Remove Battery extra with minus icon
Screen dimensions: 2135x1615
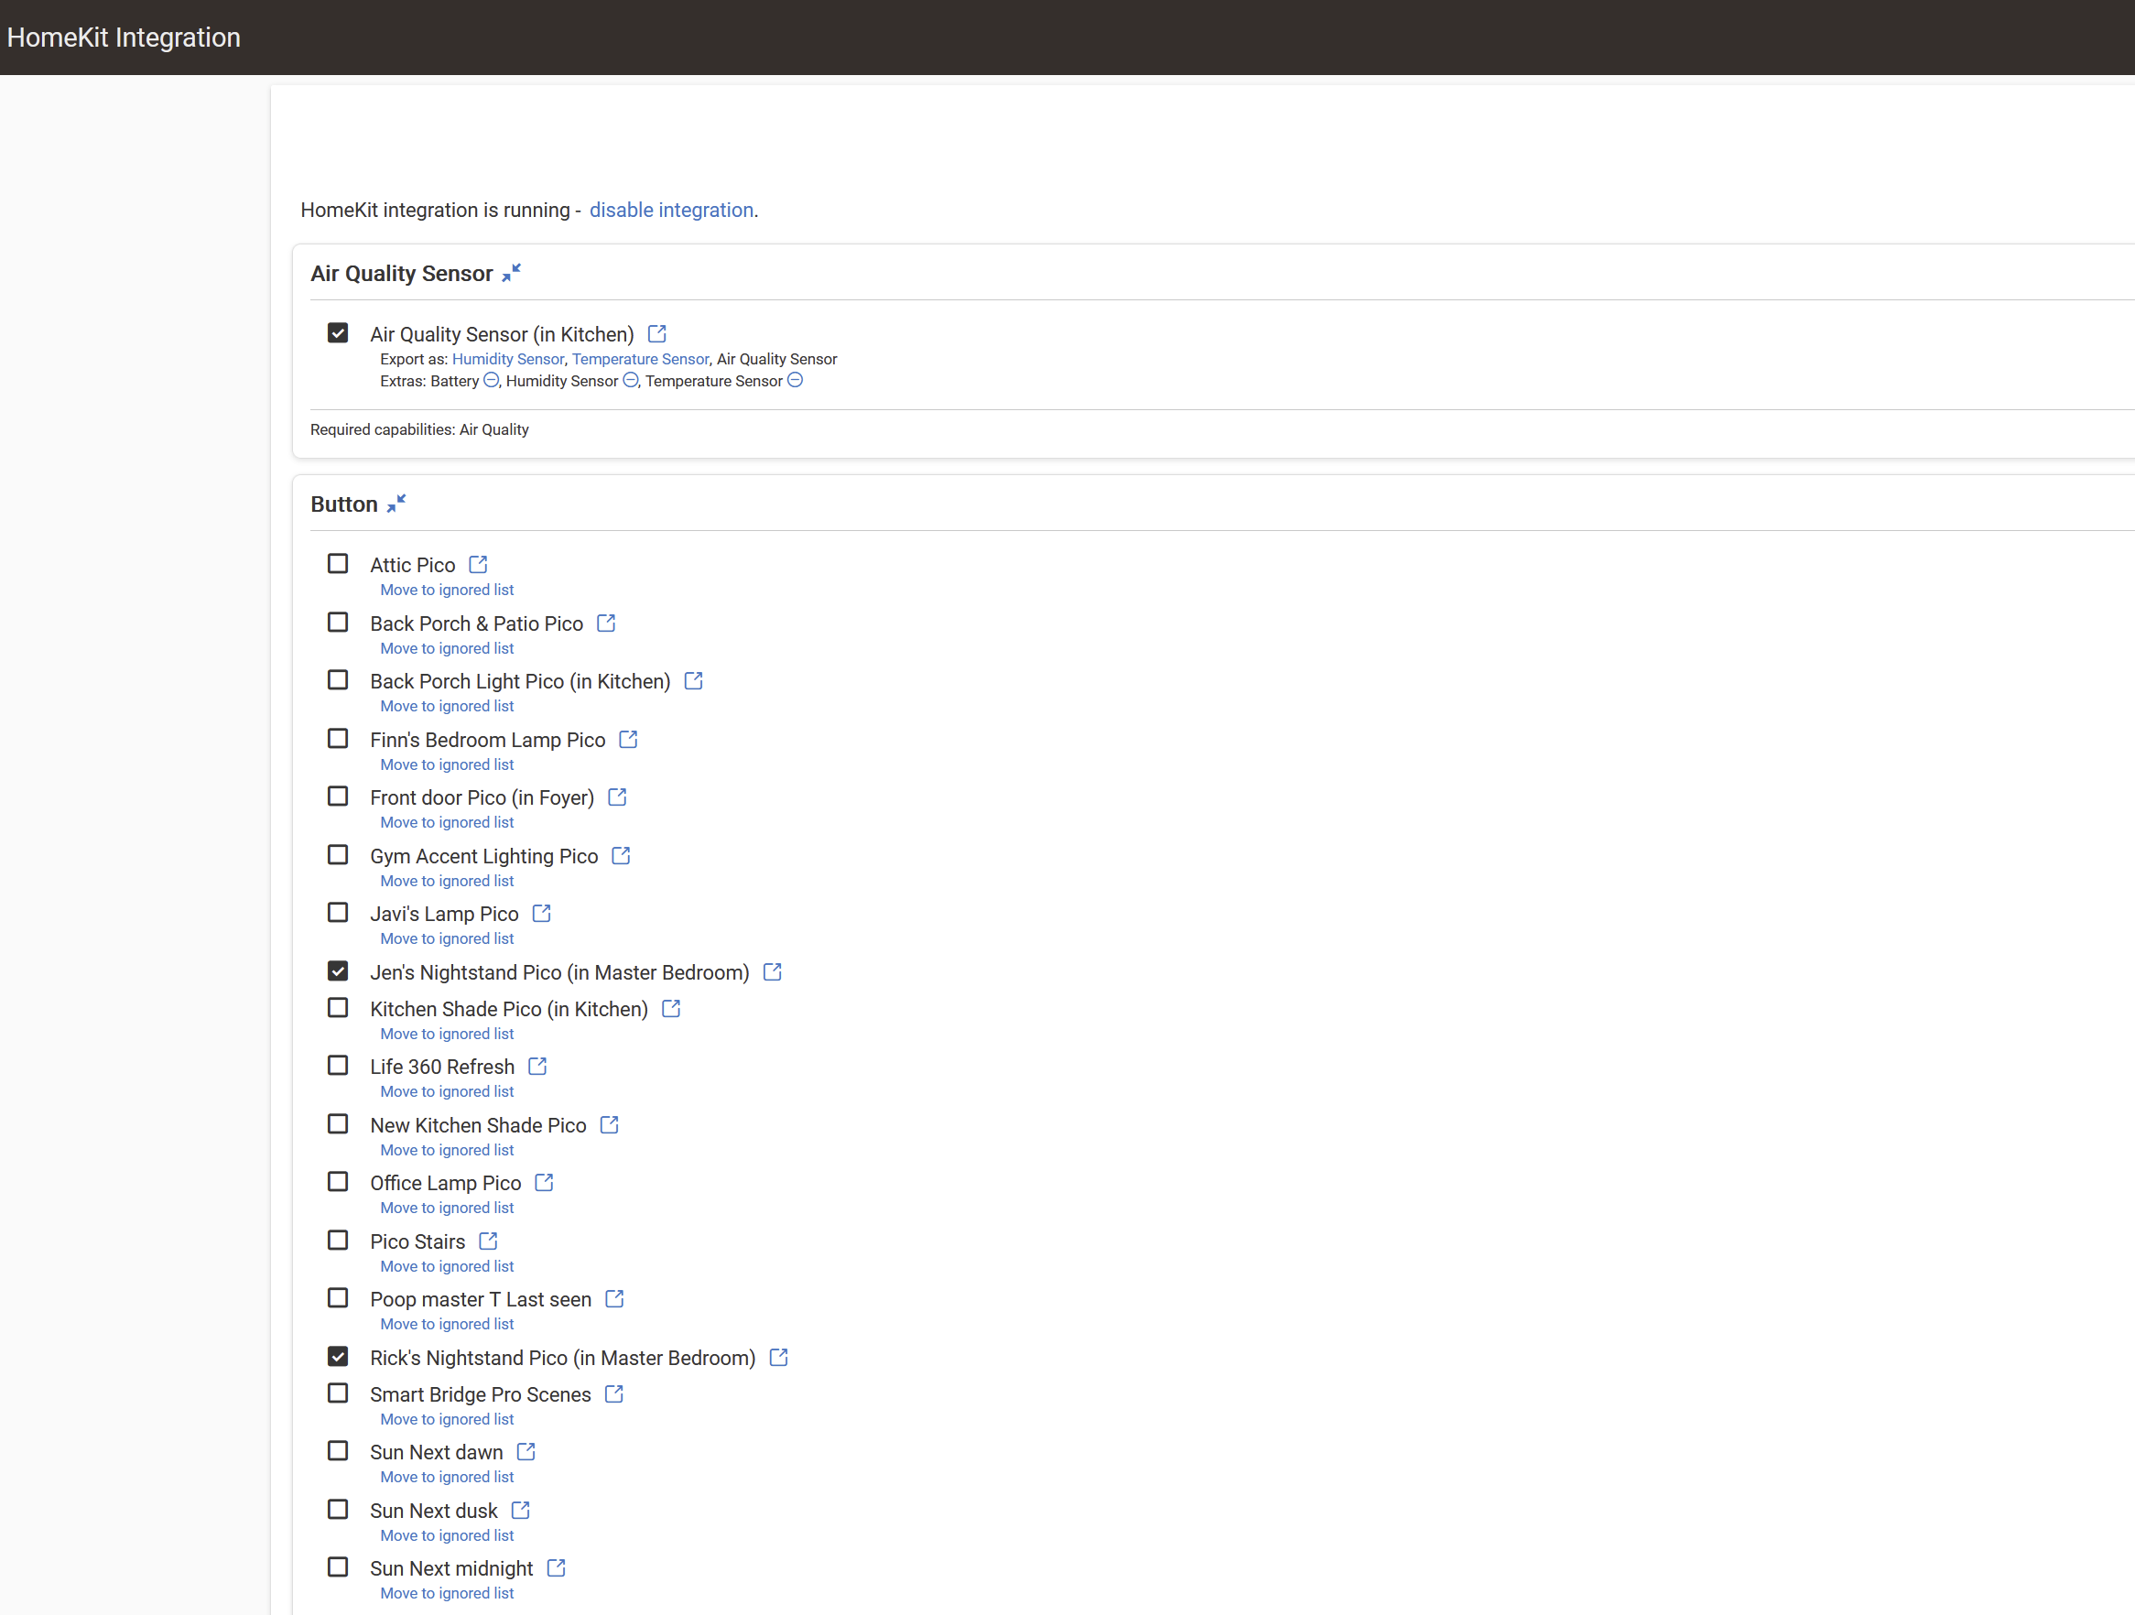[x=491, y=380]
